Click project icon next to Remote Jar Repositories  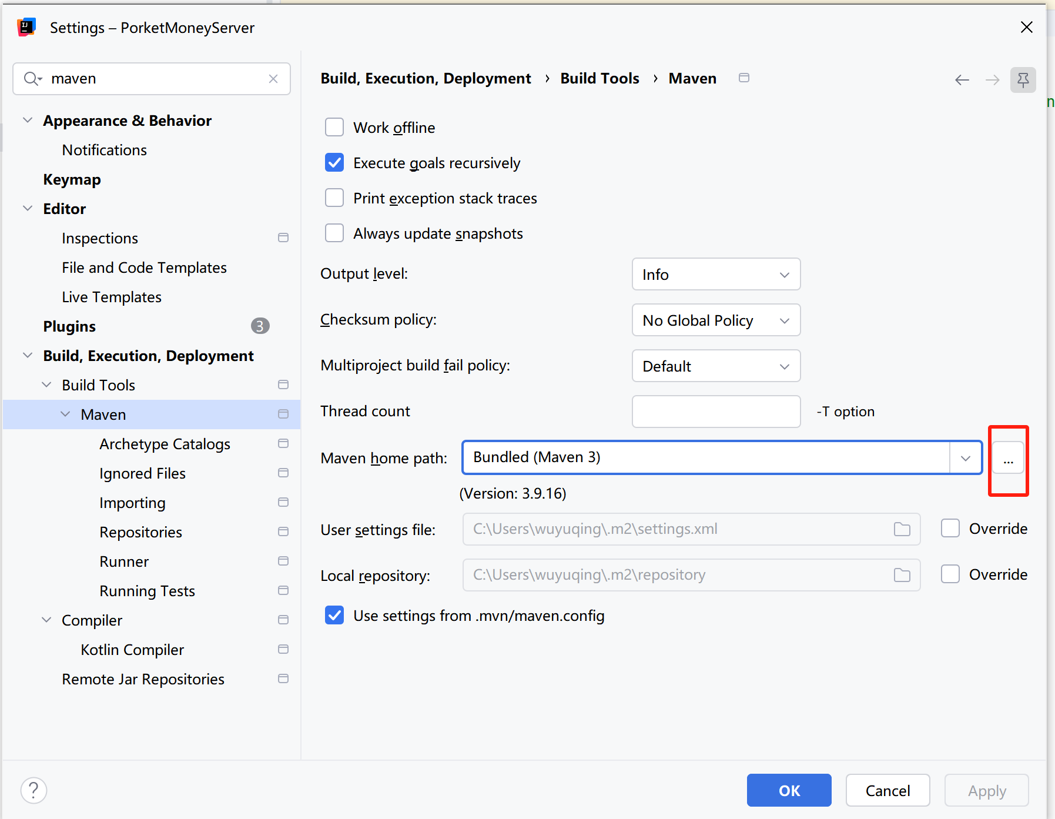click(x=283, y=679)
